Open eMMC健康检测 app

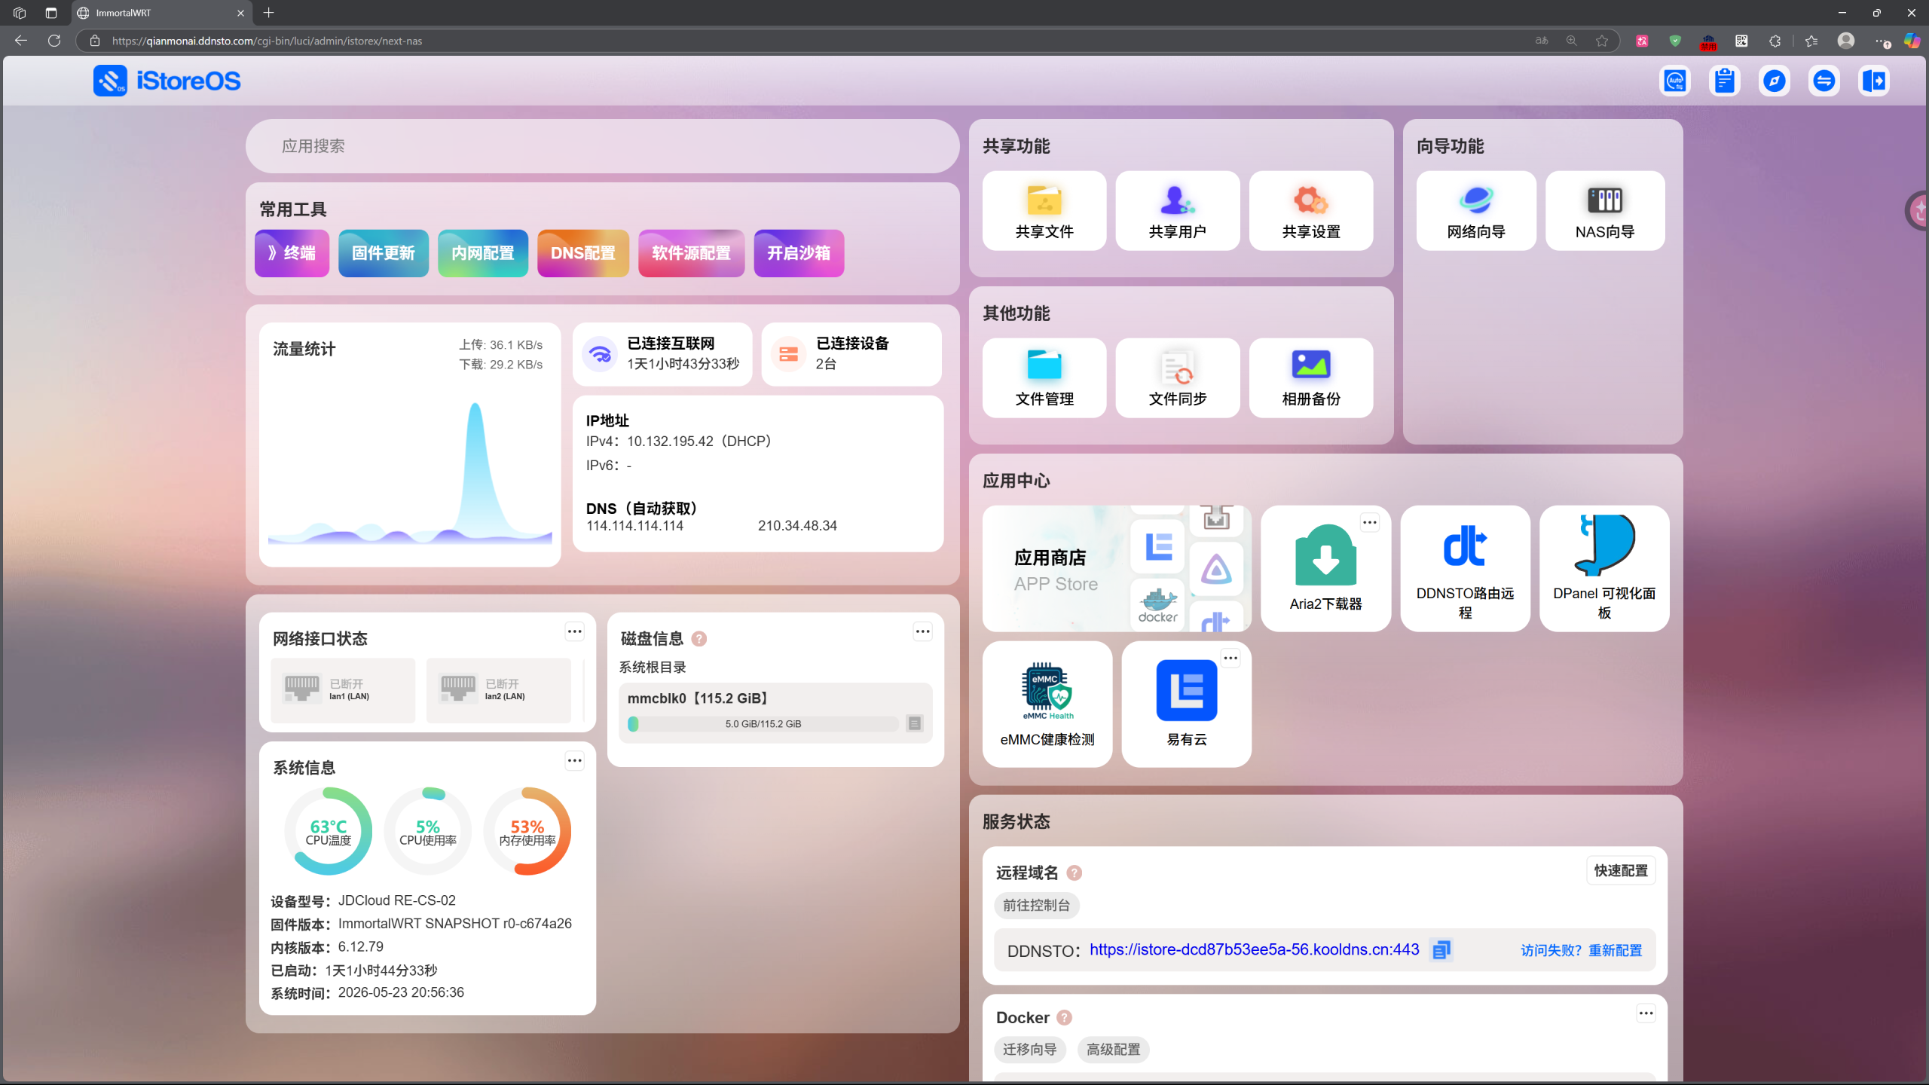click(1047, 704)
